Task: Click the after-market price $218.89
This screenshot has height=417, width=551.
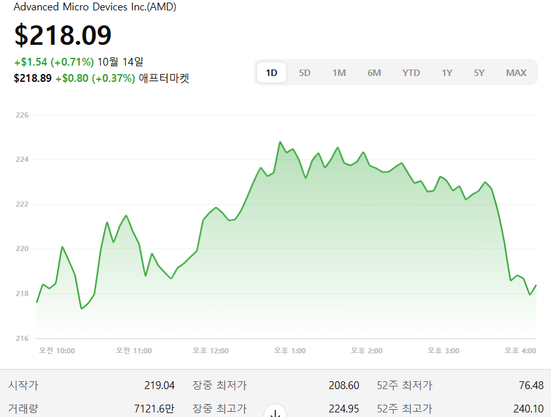Action: click(x=32, y=79)
